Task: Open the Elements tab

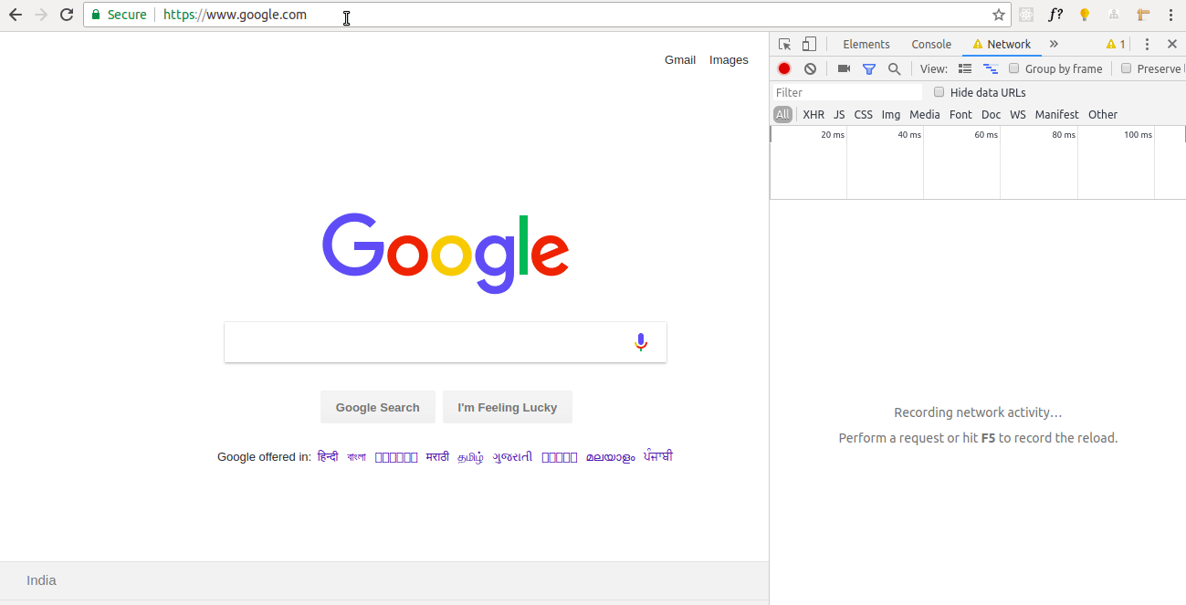Action: 866,44
